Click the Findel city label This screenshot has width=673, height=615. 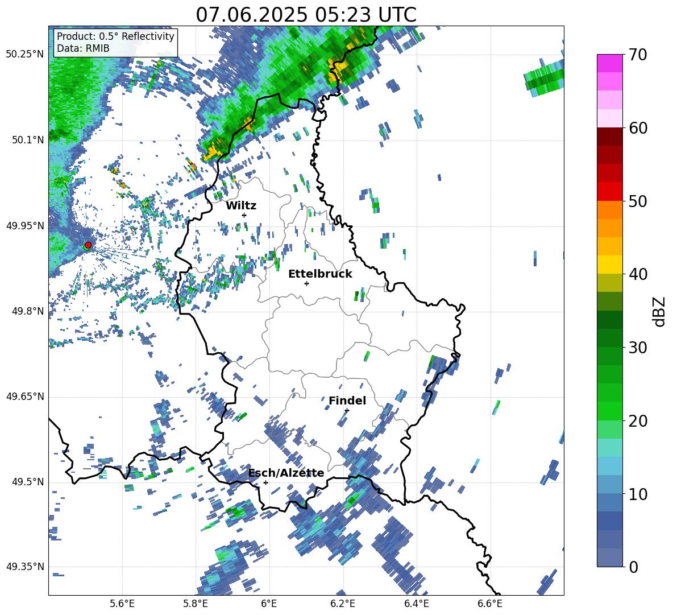347,401
